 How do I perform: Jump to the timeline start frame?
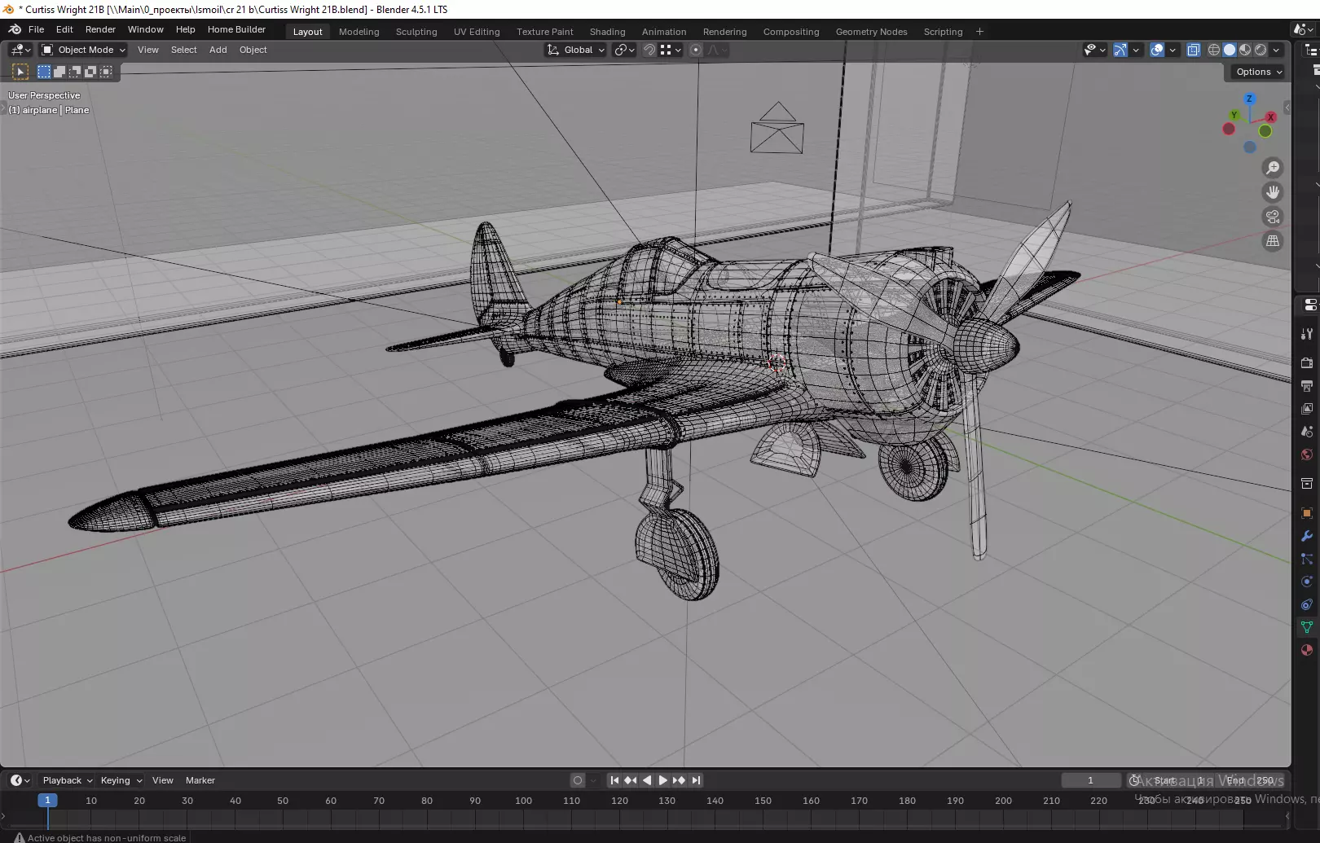pyautogui.click(x=614, y=780)
